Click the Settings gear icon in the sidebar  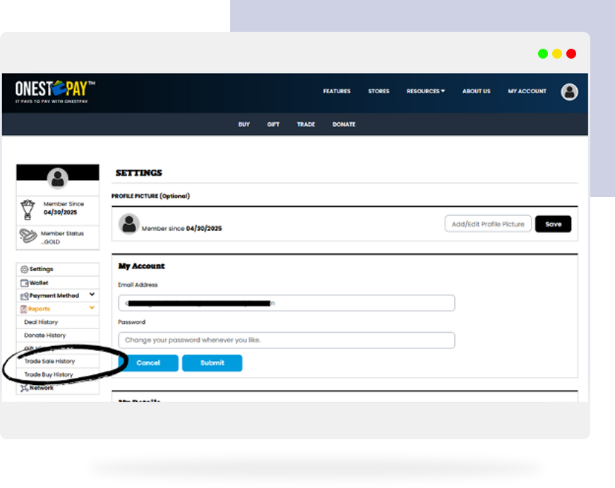tap(24, 269)
